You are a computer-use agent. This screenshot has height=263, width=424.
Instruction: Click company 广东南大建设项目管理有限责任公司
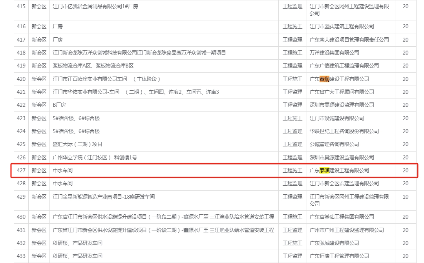[349, 40]
